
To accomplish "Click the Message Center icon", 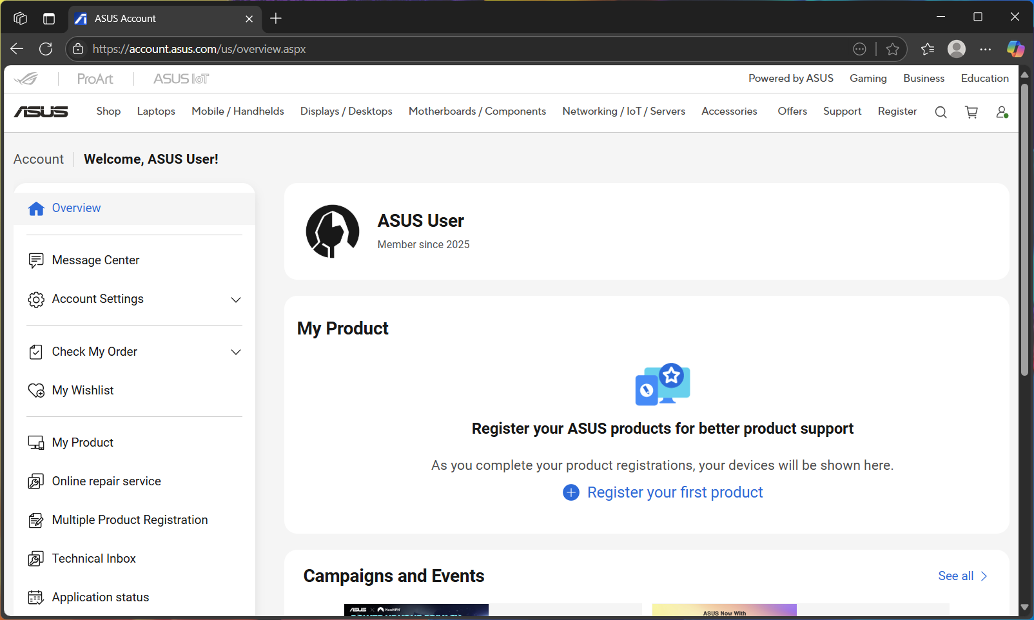I will (x=36, y=260).
